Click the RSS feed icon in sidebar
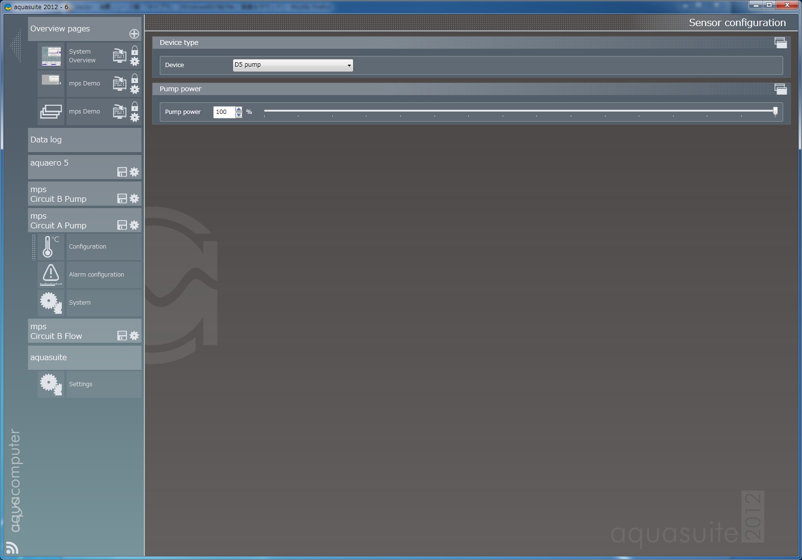This screenshot has width=802, height=560. coord(12,547)
